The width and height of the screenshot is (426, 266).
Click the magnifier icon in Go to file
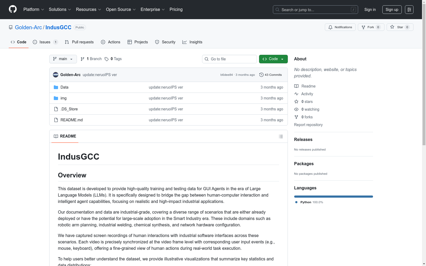coord(207,59)
